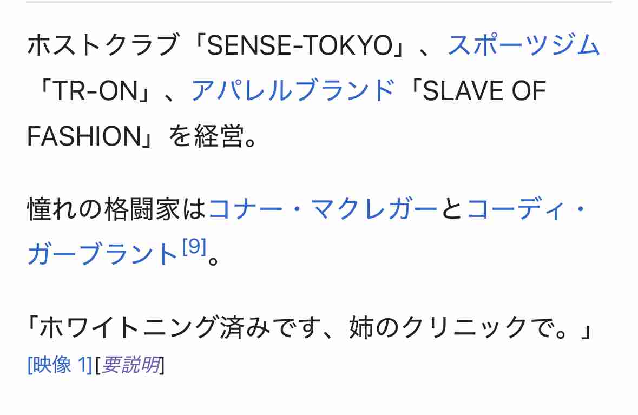Click the 要説明 clarification tag
This screenshot has height=415, width=638.
[130, 365]
